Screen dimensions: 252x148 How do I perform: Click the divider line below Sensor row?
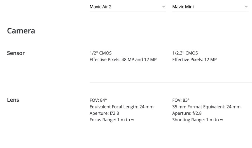[x=171, y=82]
